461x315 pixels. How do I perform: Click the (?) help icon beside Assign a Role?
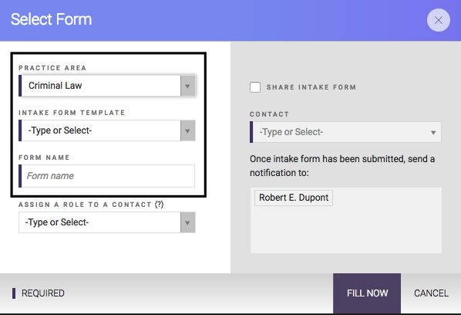click(159, 205)
